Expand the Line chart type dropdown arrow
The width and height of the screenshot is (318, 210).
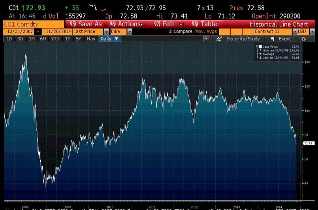click(130, 32)
